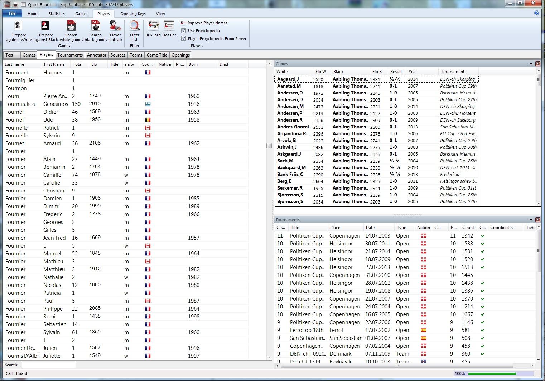
Task: Open the player ID-Card
Action: click(x=153, y=26)
